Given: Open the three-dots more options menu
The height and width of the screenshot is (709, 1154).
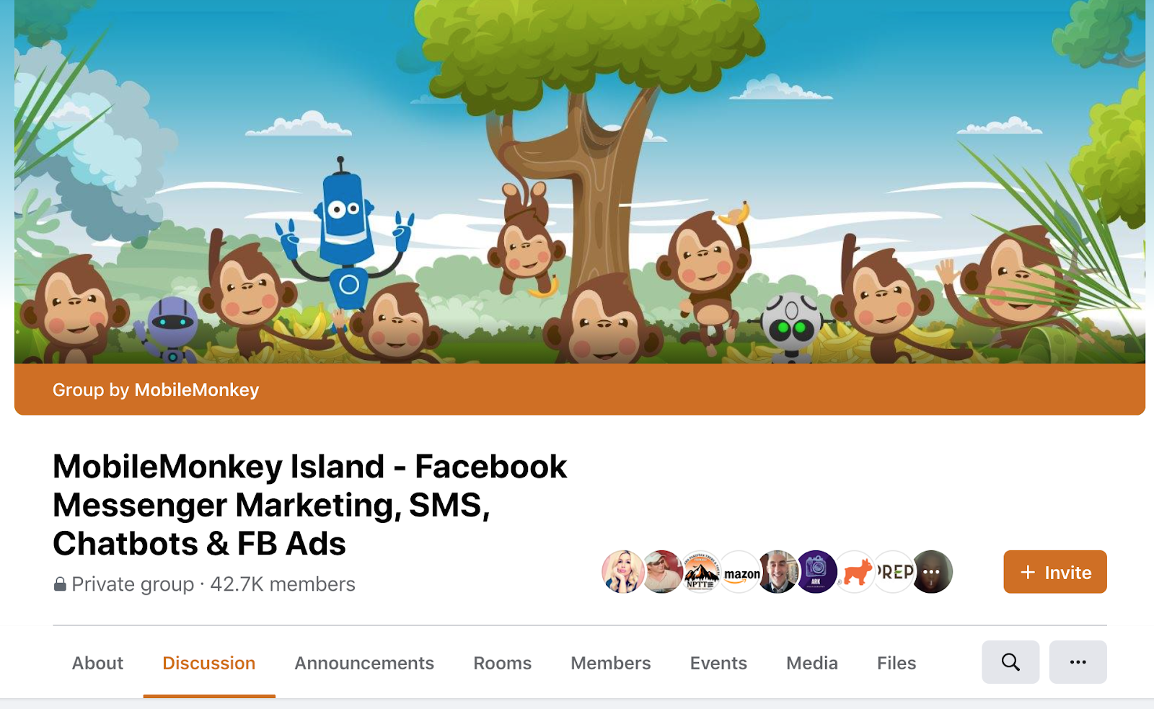Looking at the screenshot, I should tap(1078, 662).
